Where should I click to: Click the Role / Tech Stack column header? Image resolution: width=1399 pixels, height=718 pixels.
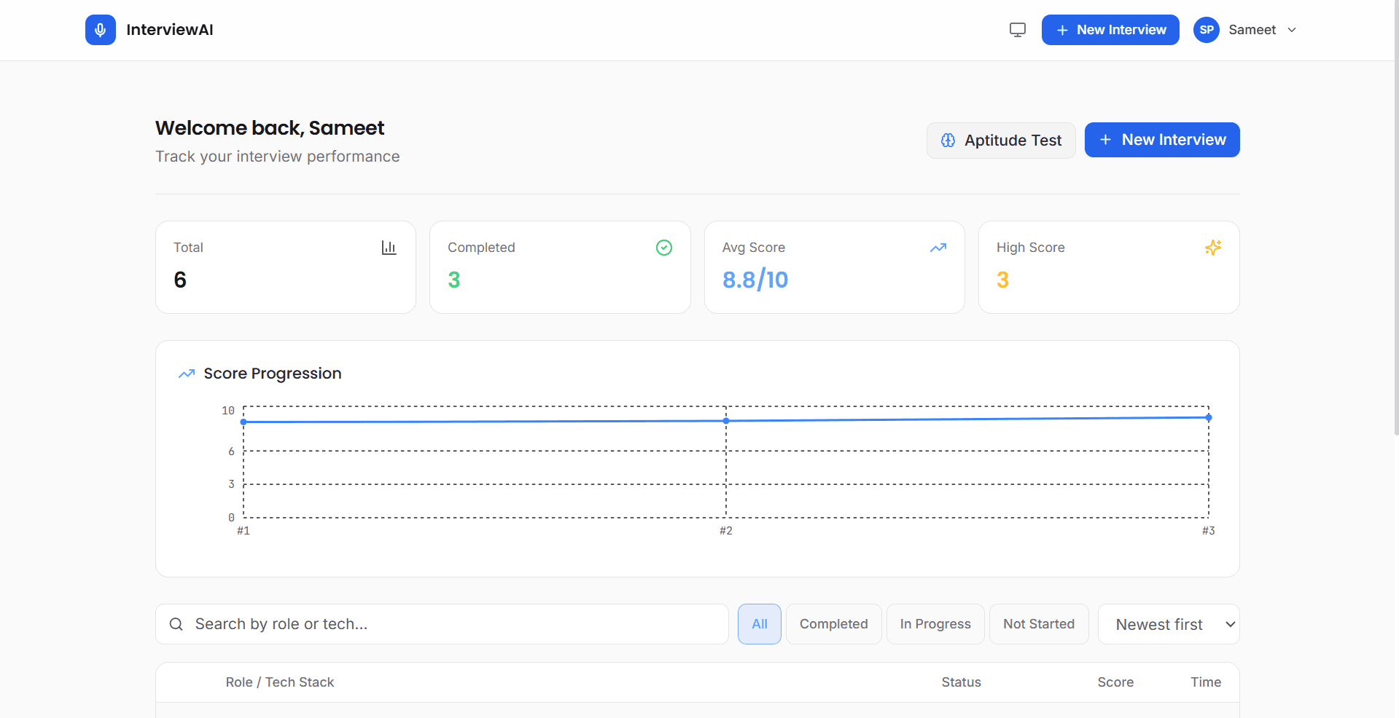[280, 682]
